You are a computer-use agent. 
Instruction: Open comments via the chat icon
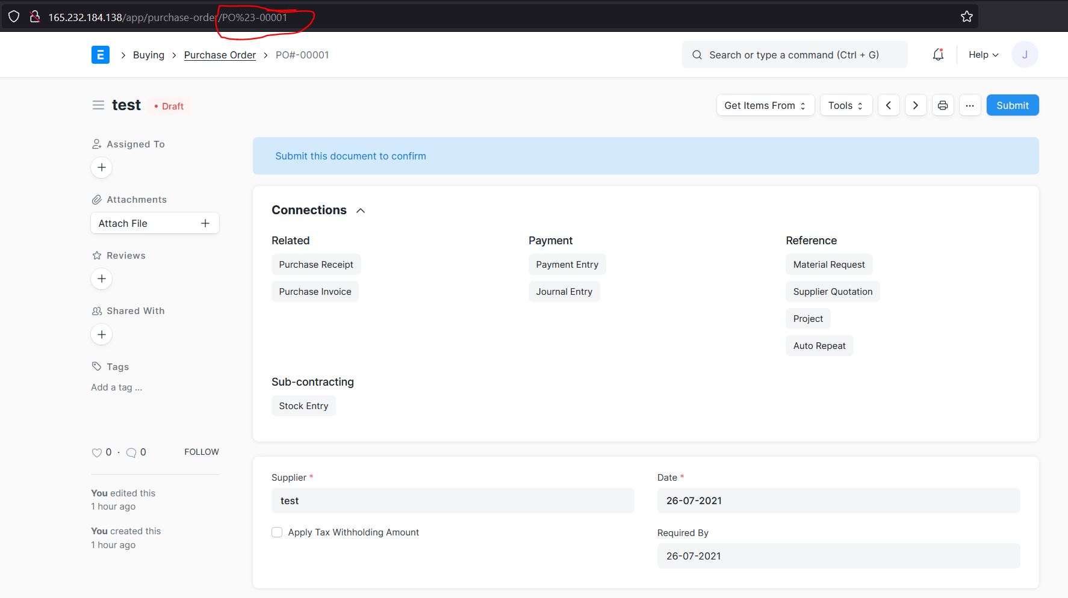pos(131,452)
